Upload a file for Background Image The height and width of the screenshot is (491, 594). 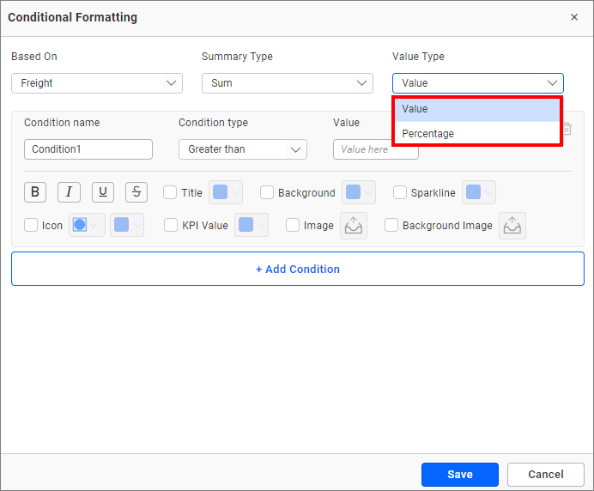(x=512, y=226)
